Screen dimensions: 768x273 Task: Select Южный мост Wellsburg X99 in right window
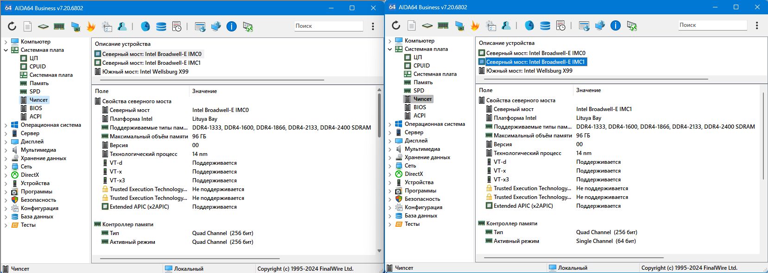[529, 71]
